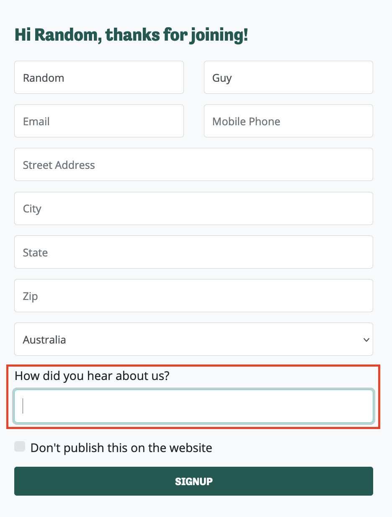Screen dimensions: 392x517
Task: Click the How did you hear about us label
Action: (92, 376)
